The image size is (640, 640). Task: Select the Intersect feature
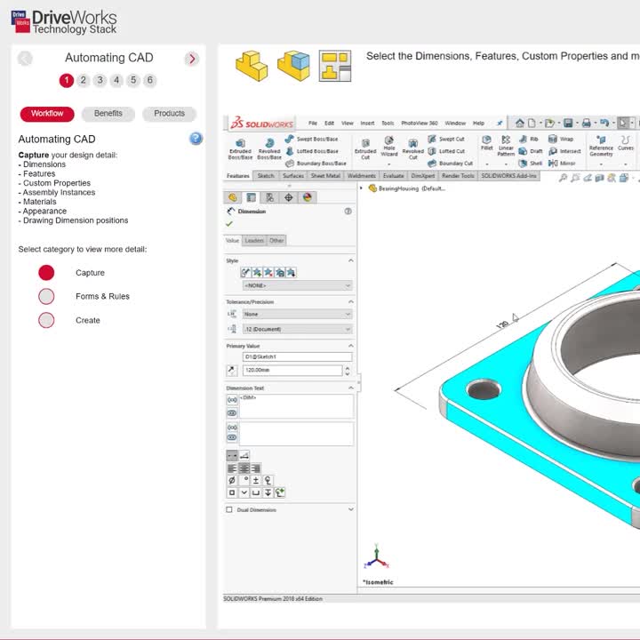564,151
